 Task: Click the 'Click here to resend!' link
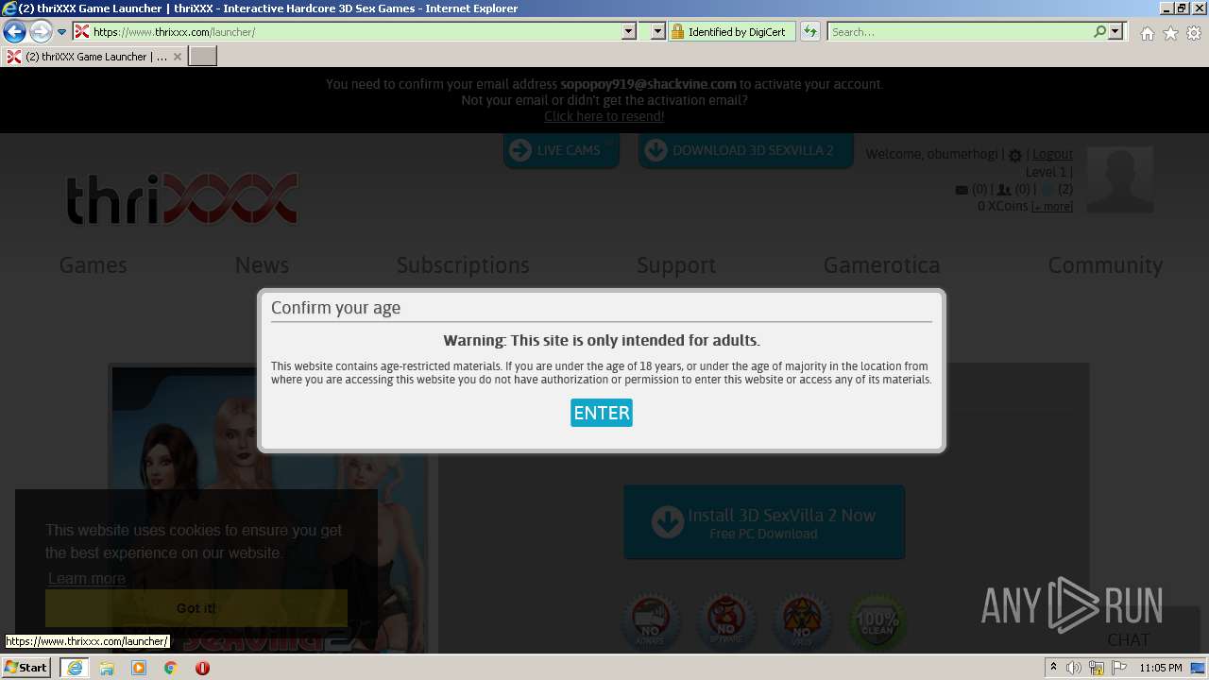click(x=604, y=116)
